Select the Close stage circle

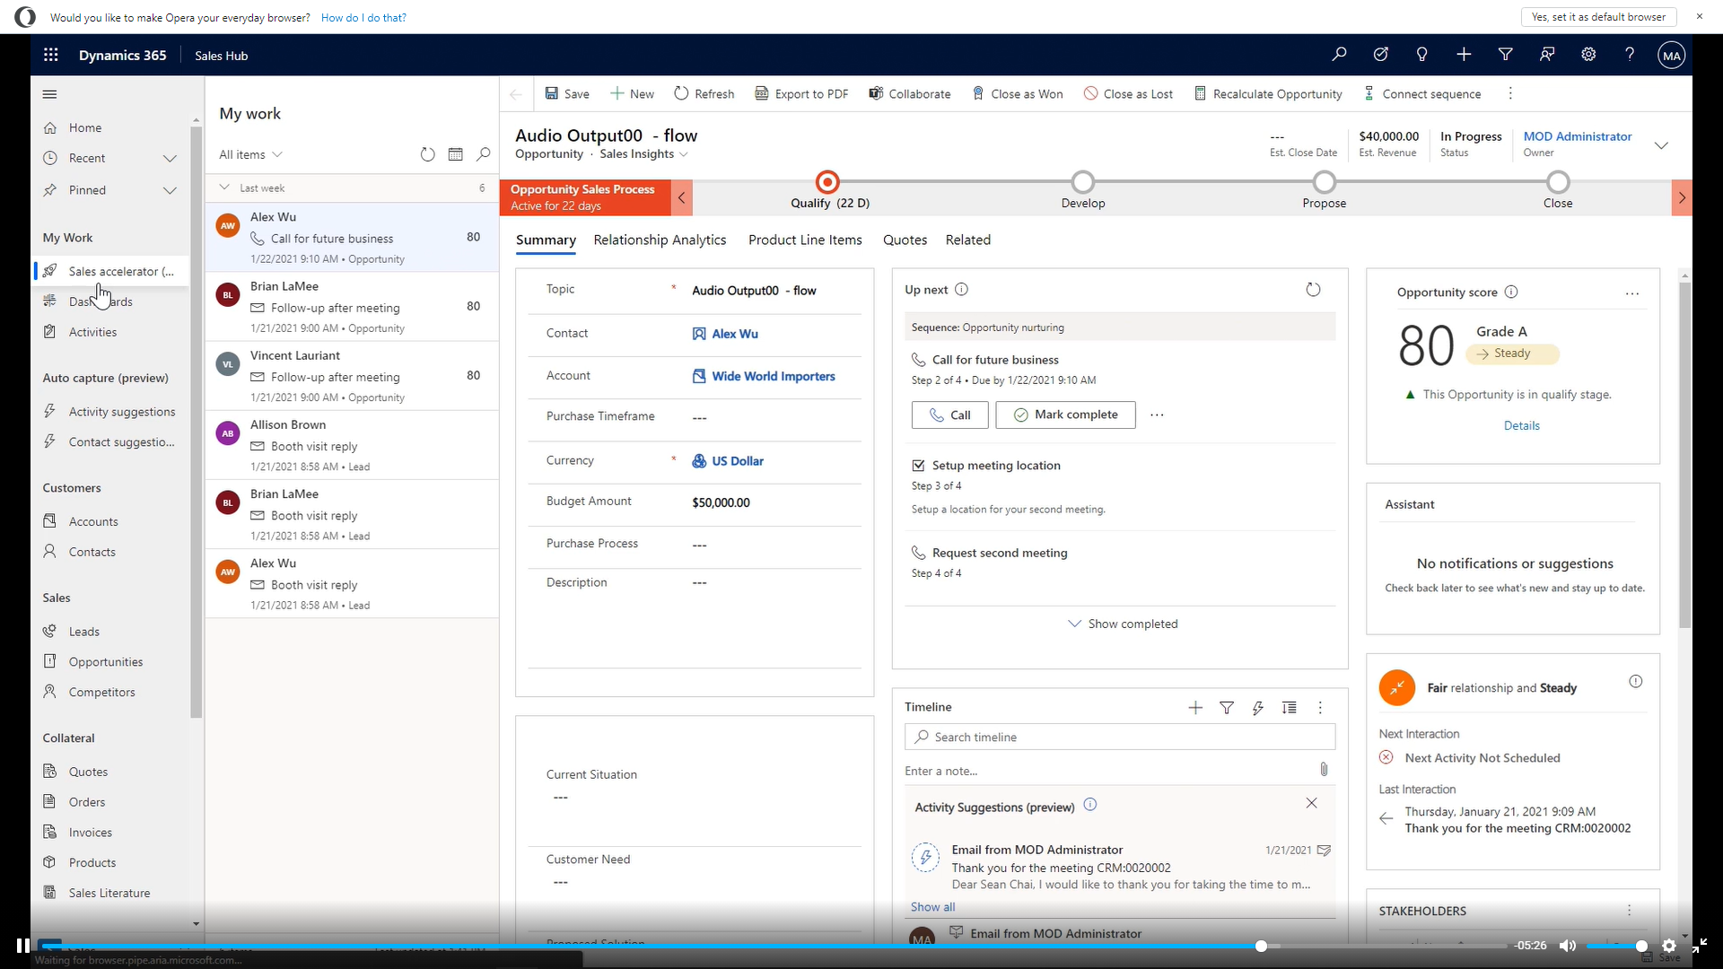(x=1558, y=182)
